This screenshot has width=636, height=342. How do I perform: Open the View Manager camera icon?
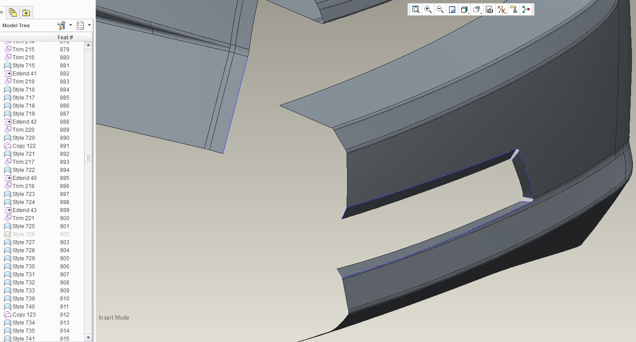tap(489, 9)
